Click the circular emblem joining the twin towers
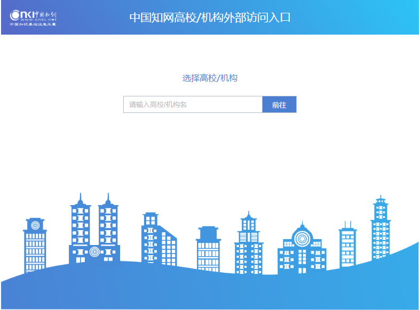The width and height of the screenshot is (420, 310). [x=94, y=251]
